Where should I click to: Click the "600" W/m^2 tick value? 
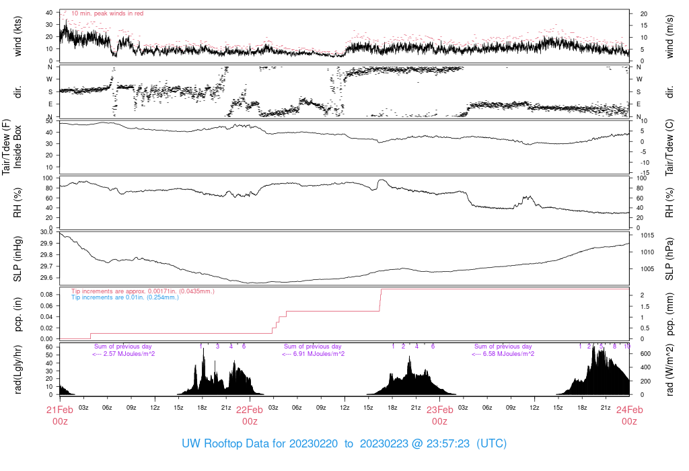tap(645, 354)
